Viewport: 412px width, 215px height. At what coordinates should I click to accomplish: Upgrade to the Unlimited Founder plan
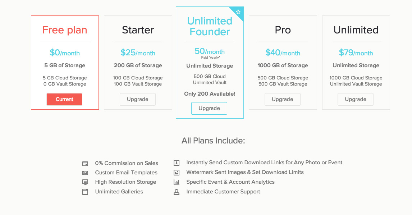pyautogui.click(x=209, y=109)
